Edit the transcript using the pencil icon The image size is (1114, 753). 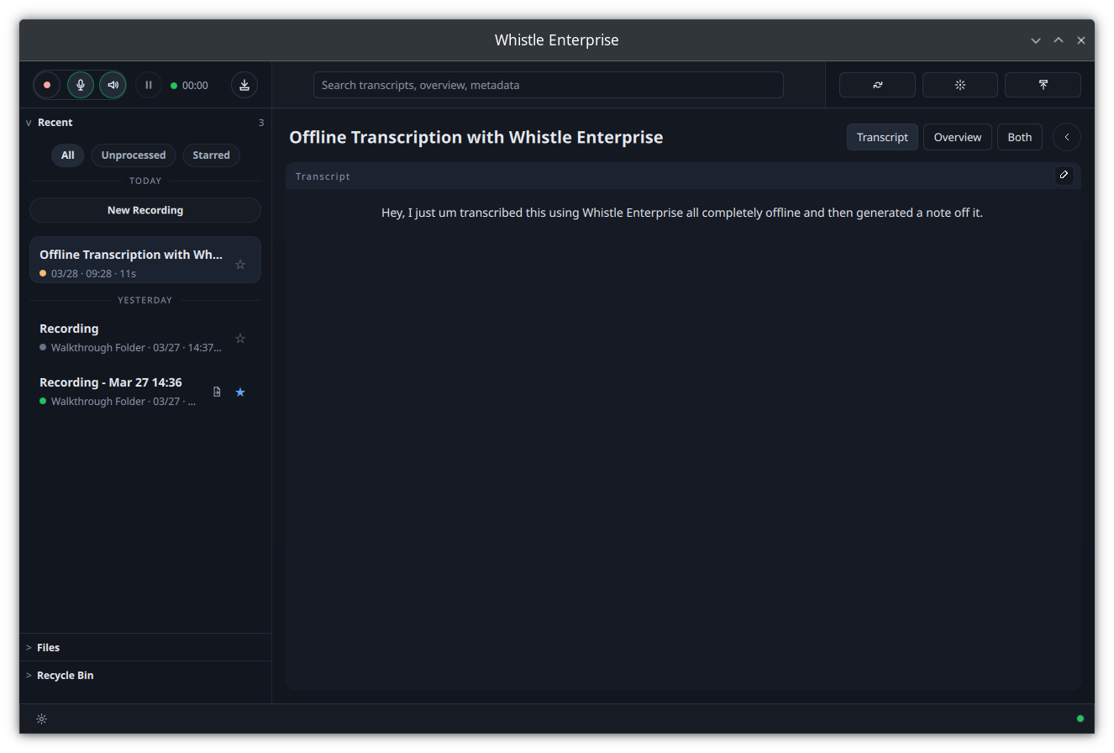pyautogui.click(x=1064, y=175)
